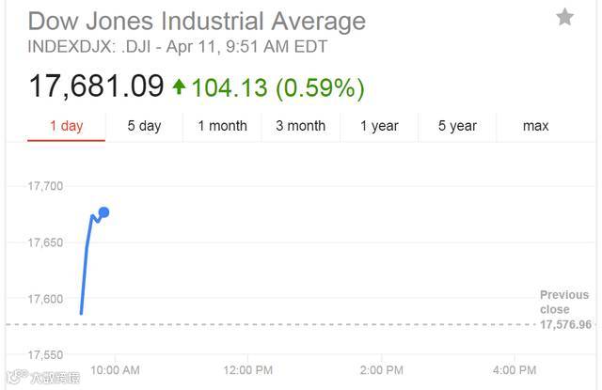Viewport: 602px width, 390px height.
Task: Click the watermark logo at bottom left
Action: pyautogui.click(x=43, y=378)
